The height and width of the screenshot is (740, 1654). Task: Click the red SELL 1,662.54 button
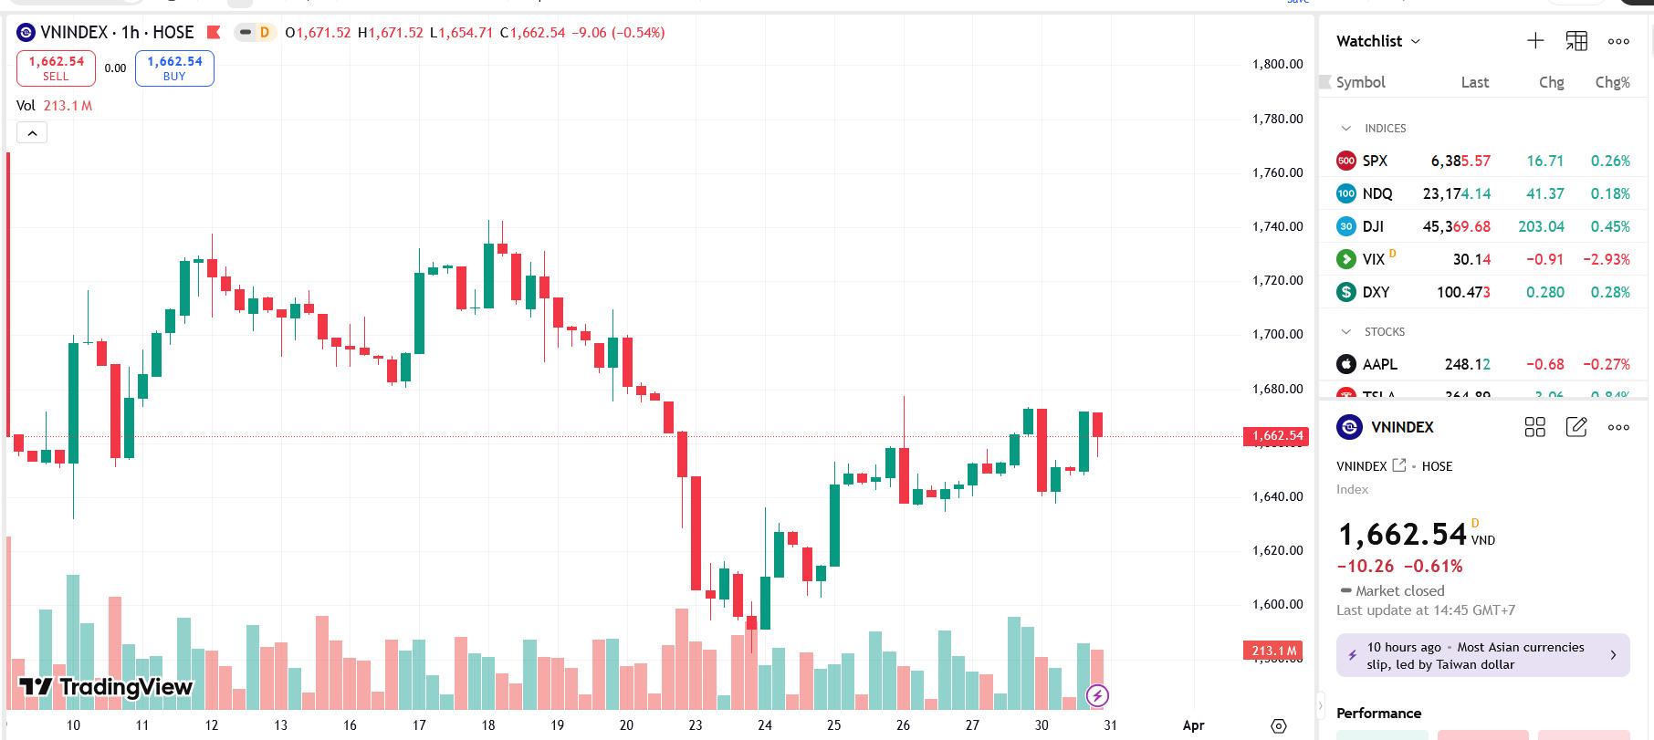56,68
